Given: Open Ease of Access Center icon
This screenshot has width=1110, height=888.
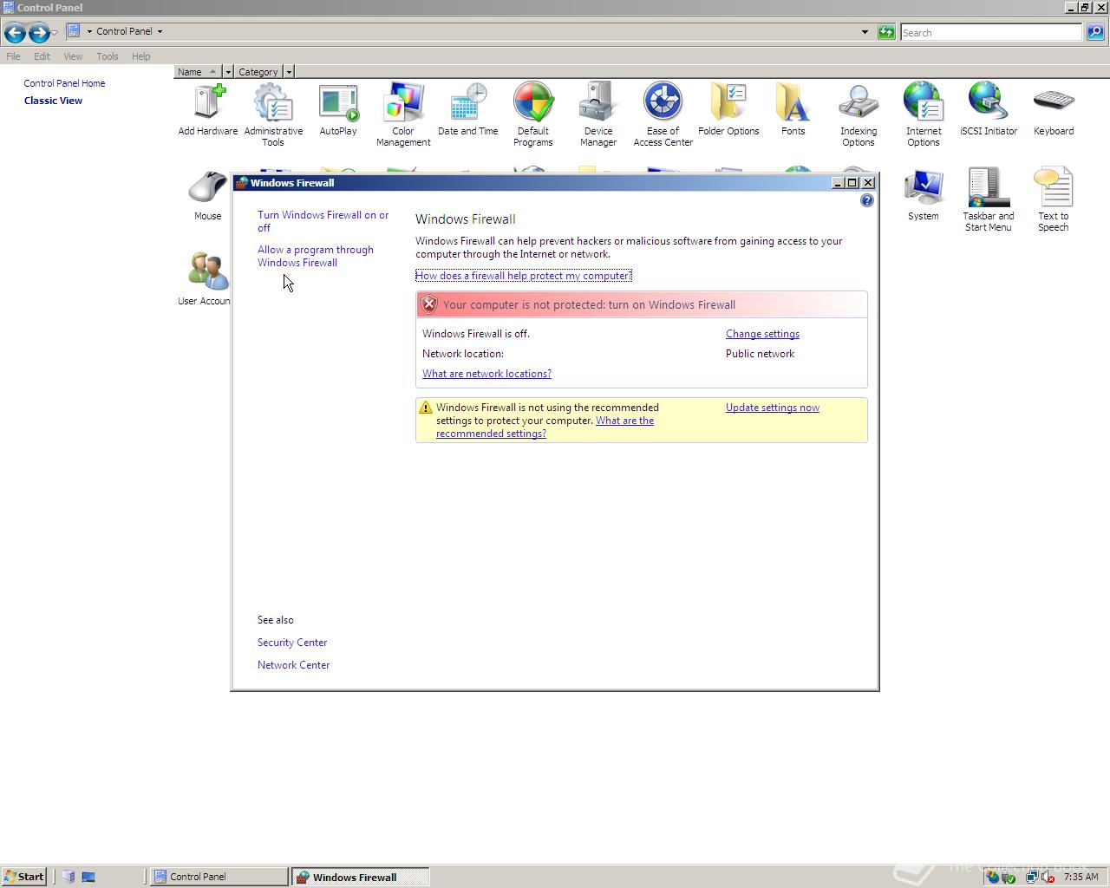Looking at the screenshot, I should (x=663, y=115).
